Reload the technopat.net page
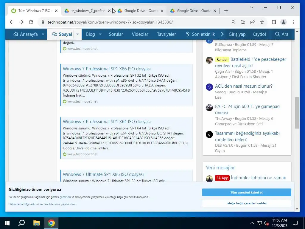The width and height of the screenshot is (305, 229). 31,22
